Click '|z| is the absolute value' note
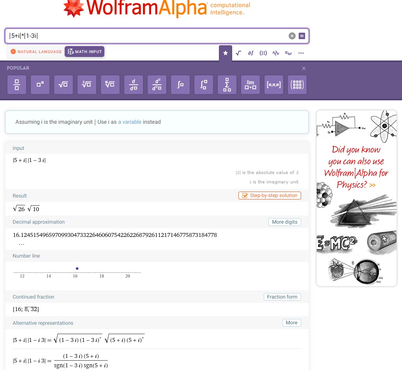 [267, 173]
